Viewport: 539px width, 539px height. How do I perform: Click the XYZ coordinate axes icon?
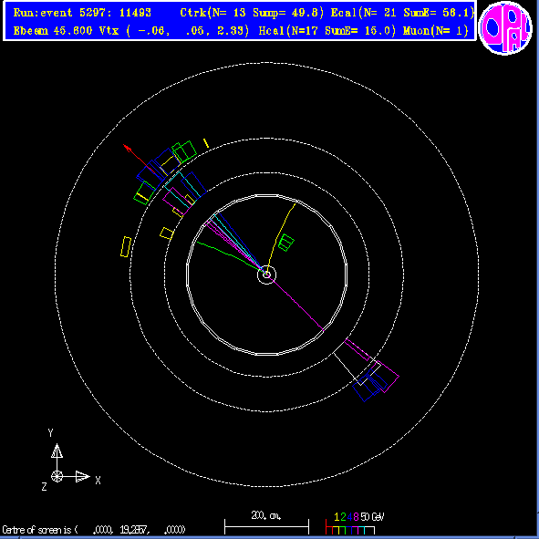(x=70, y=460)
